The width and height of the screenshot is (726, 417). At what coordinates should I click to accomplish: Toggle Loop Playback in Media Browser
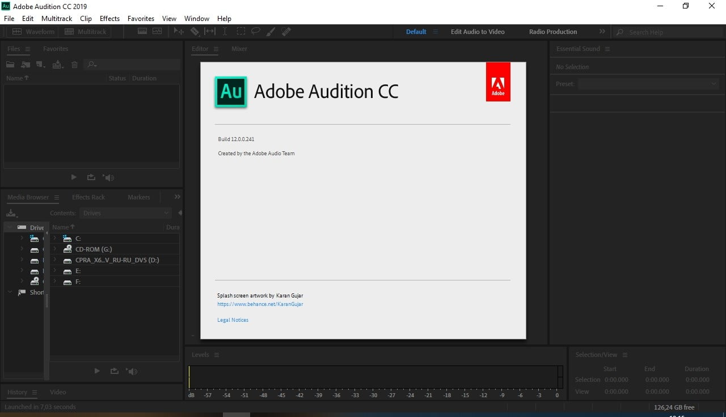[x=115, y=371]
